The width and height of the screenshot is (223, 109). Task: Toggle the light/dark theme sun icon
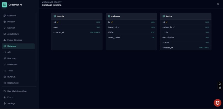tap(218, 4)
